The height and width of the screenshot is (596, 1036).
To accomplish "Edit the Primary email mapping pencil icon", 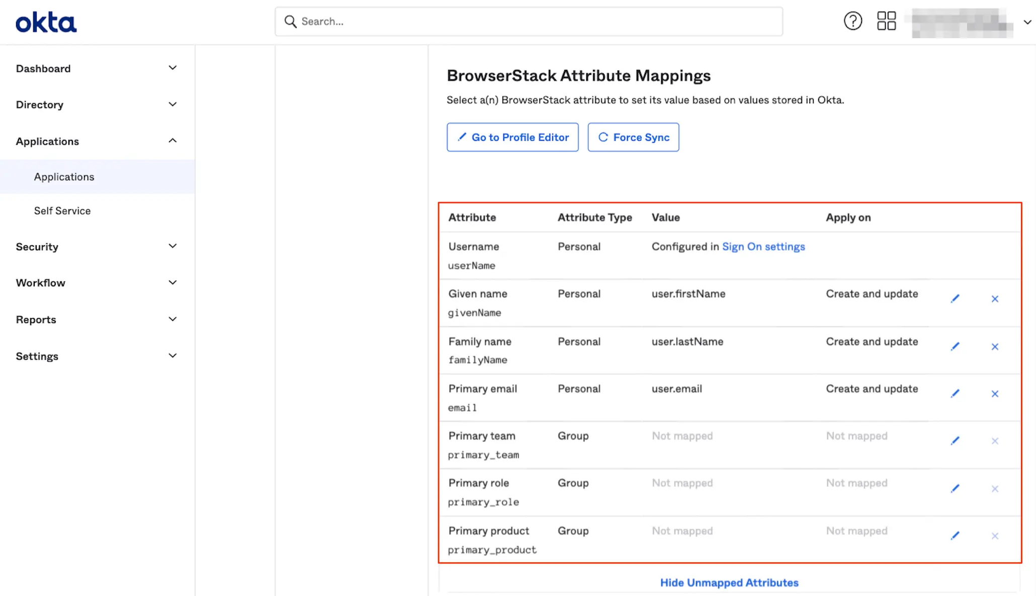I will tap(955, 393).
